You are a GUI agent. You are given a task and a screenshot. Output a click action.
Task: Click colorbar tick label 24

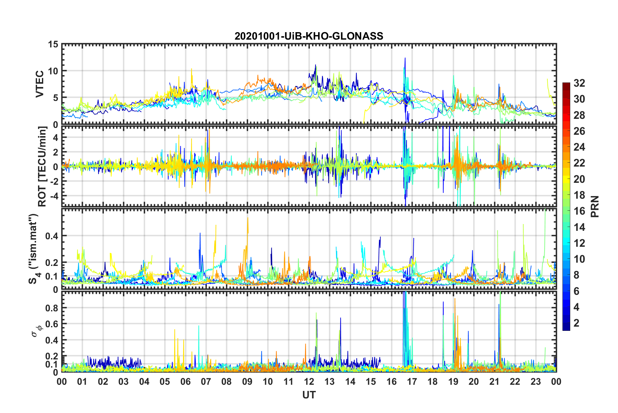pos(579,147)
